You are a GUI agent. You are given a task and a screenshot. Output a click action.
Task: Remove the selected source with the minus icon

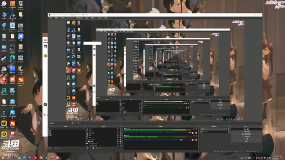tap(90, 148)
